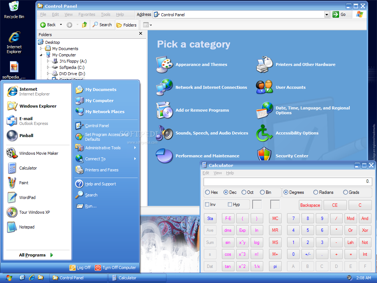Open Tools menu in Control Panel window
This screenshot has width=377, height=283.
106,14
